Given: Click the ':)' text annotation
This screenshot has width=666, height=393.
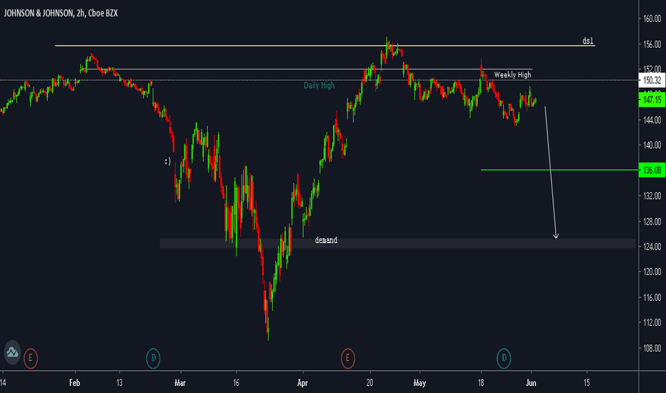Looking at the screenshot, I should click(x=168, y=161).
